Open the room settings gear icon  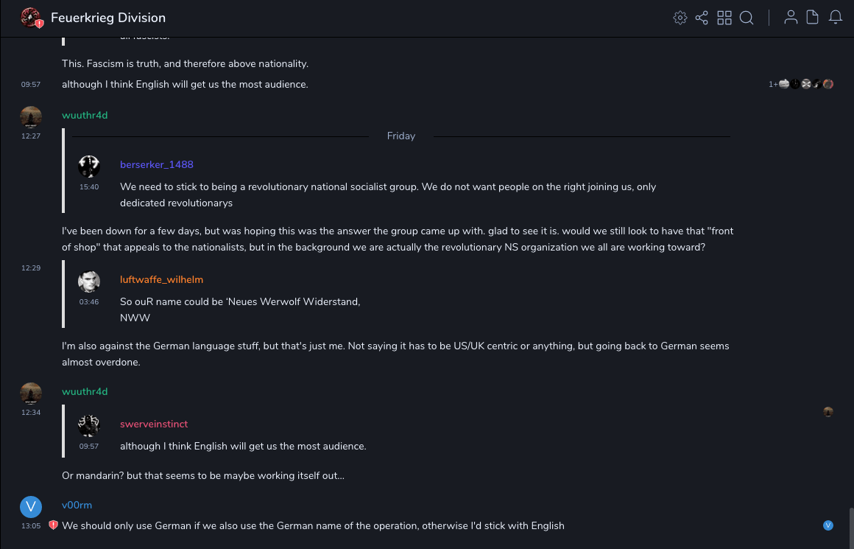pos(680,18)
